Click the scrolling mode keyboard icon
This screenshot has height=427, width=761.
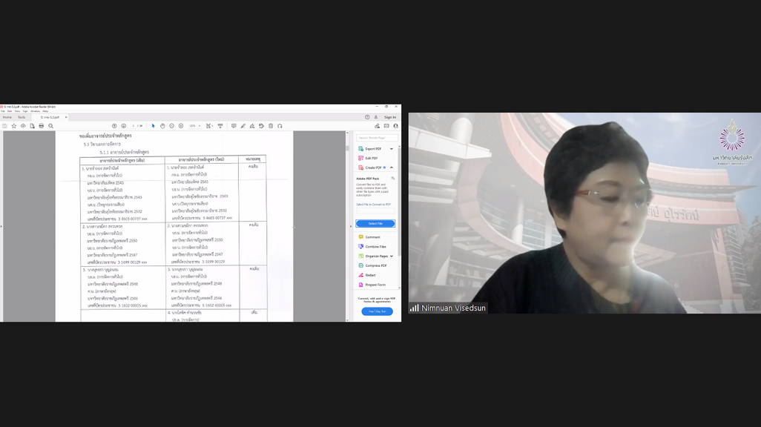click(220, 126)
